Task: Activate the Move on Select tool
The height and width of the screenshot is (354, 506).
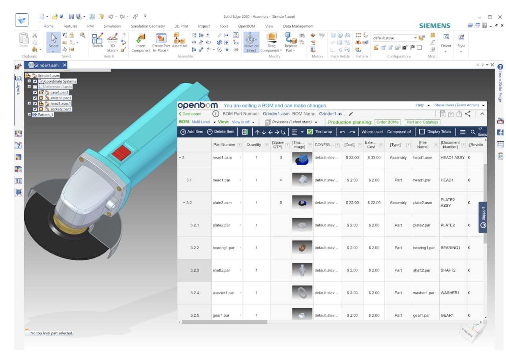Action: [x=251, y=42]
